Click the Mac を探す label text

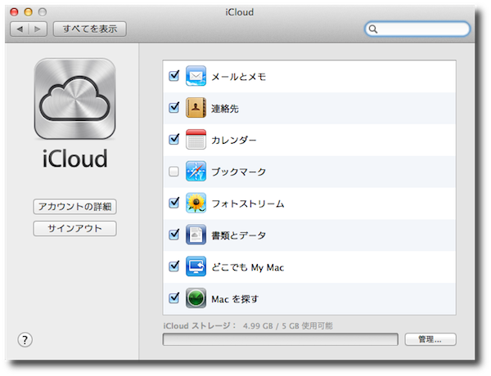[235, 299]
